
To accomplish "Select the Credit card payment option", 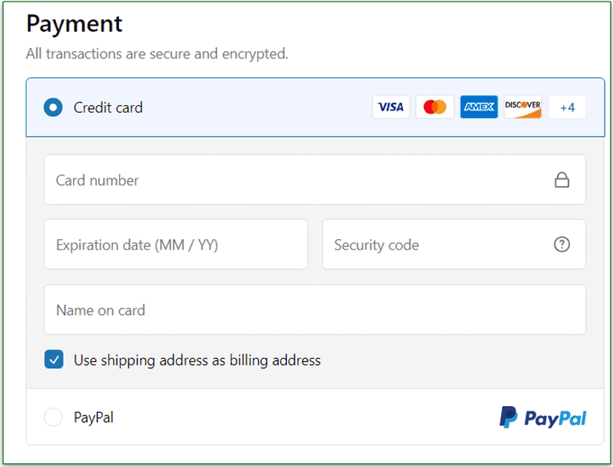I will coord(53,107).
